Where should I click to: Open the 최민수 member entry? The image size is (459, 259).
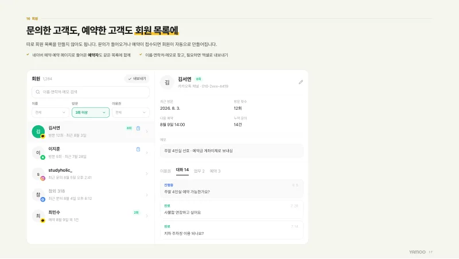click(x=91, y=216)
